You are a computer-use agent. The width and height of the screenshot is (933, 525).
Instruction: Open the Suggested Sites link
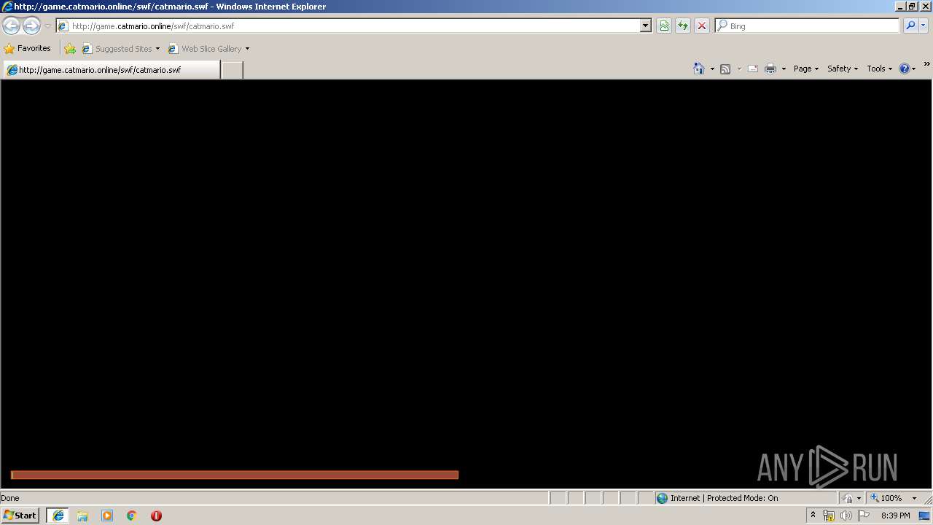tap(120, 49)
